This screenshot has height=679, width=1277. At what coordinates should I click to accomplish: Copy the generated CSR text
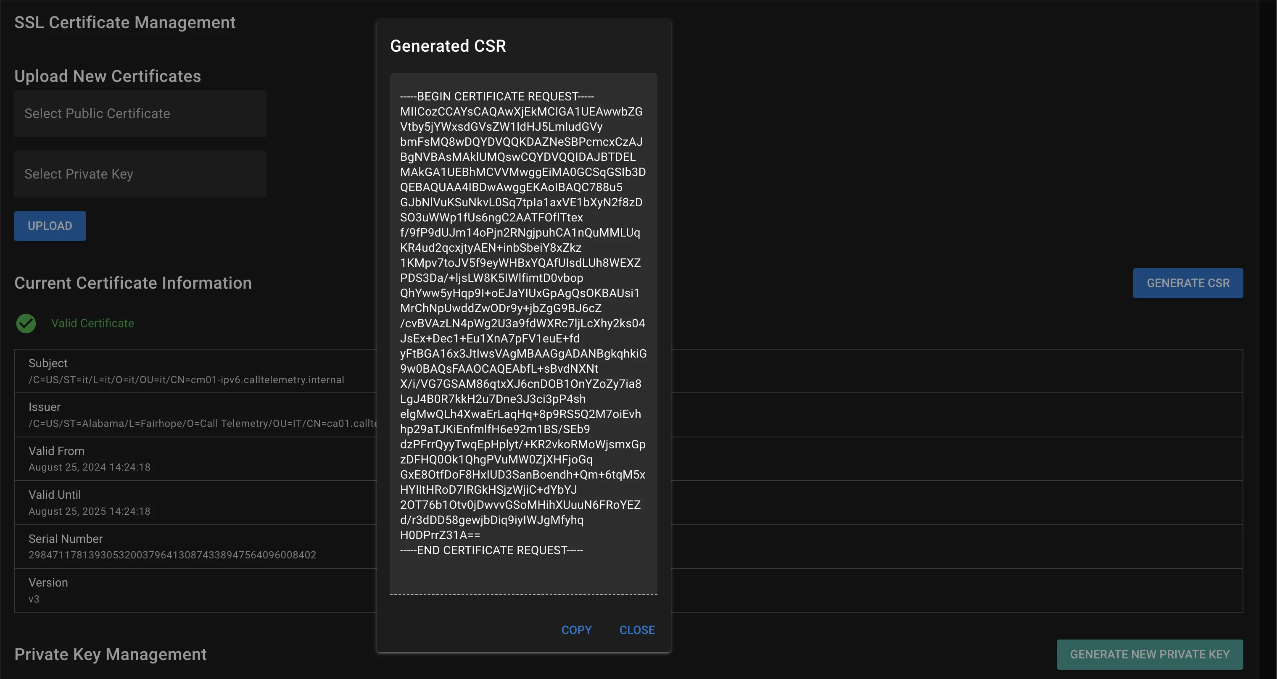coord(576,630)
